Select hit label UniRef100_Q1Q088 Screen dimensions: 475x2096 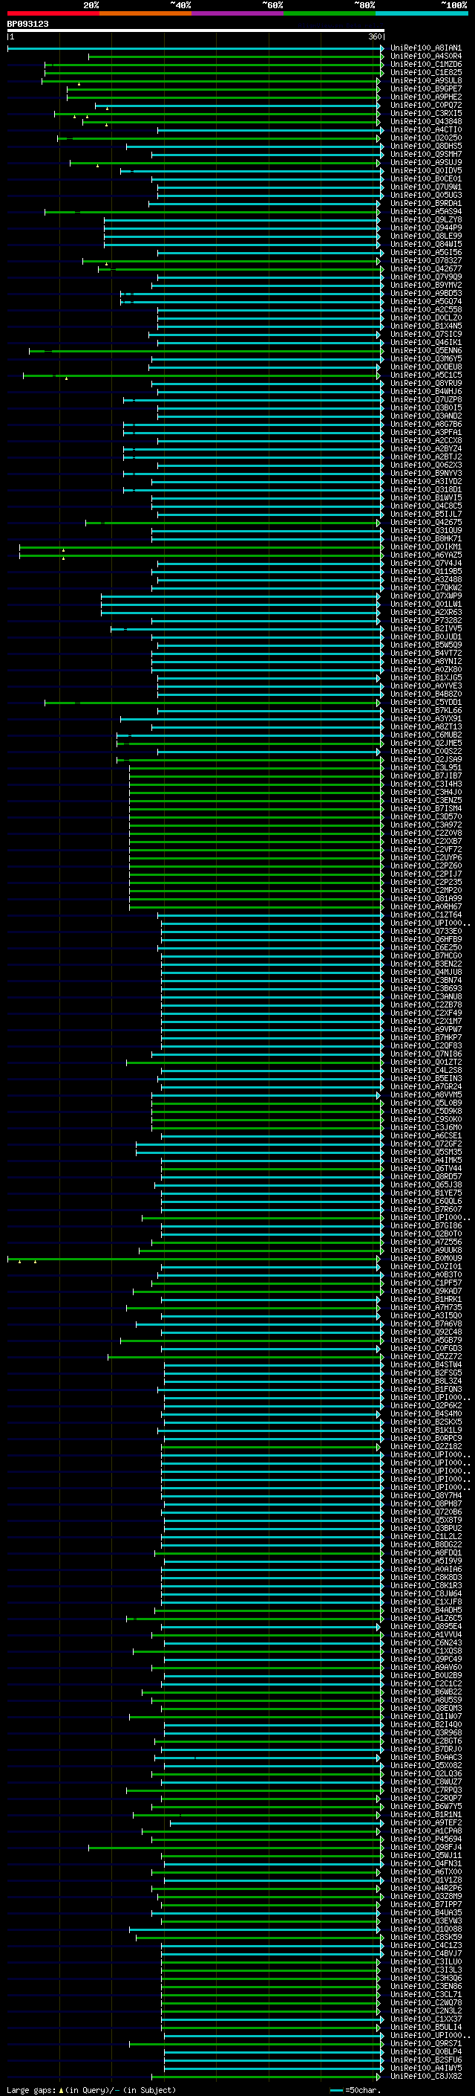coord(425,1929)
